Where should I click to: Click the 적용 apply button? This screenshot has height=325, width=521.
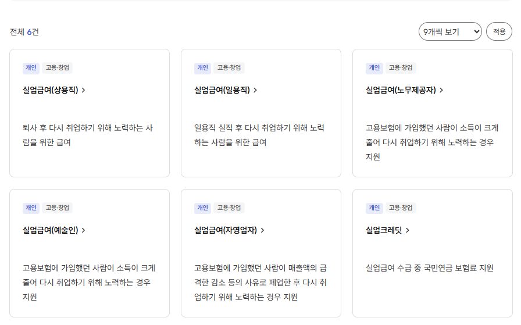pos(499,31)
